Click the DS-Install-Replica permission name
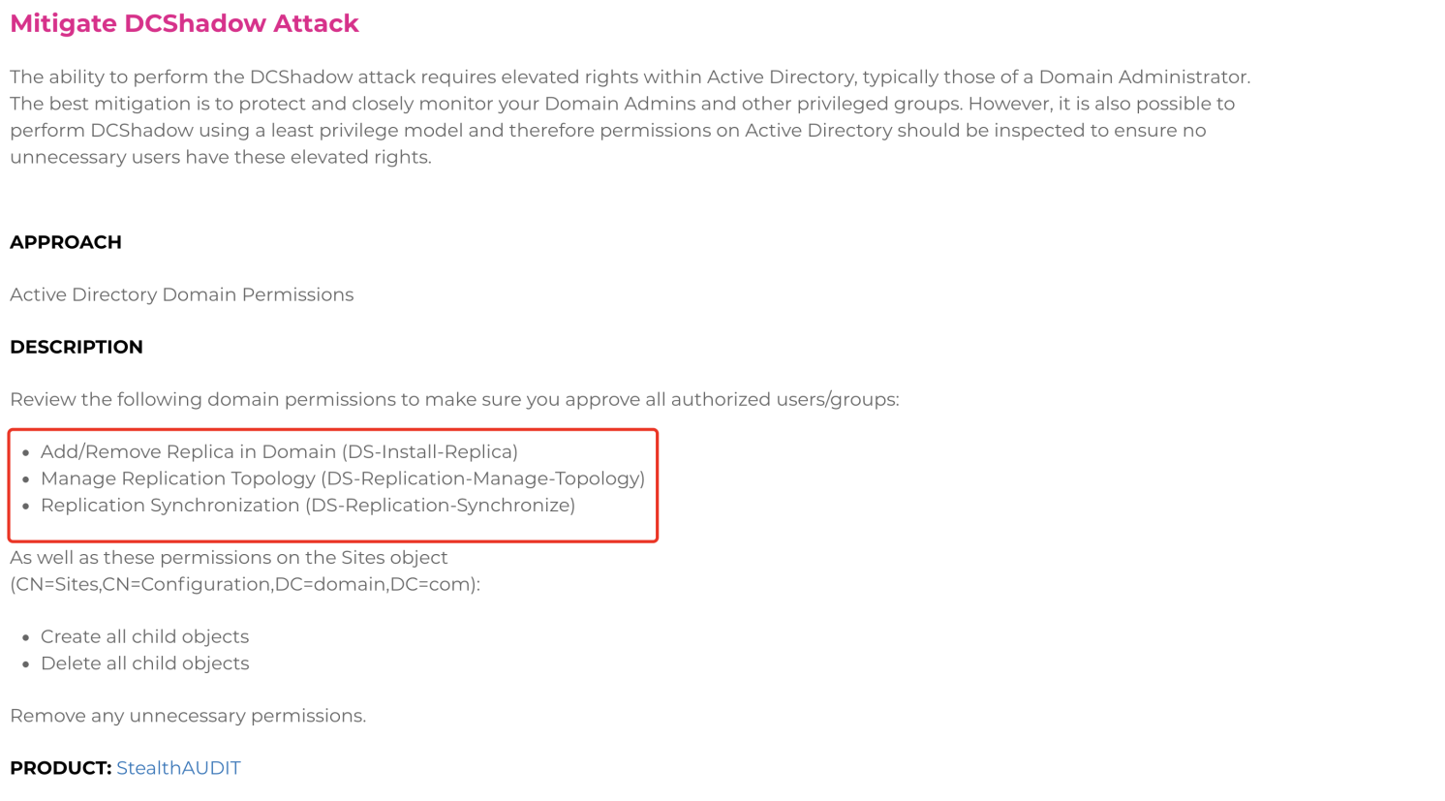This screenshot has height=801, width=1445. (x=430, y=452)
